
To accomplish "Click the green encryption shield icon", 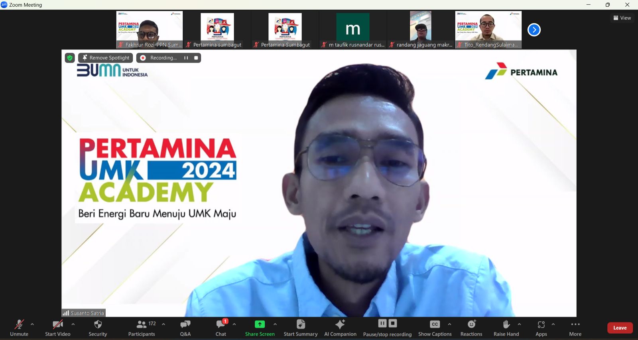I will click(x=70, y=58).
